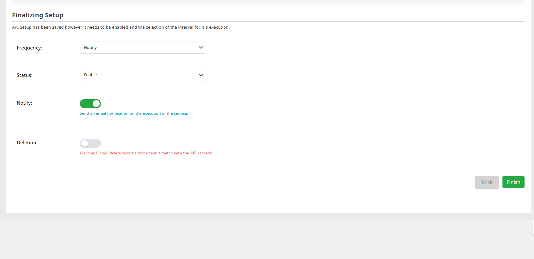Screen dimensions: 534x259
Task: Click the chevron arrow in Frequency field
Action: point(201,48)
